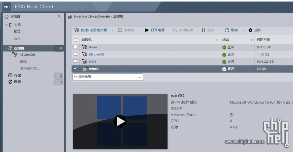The height and width of the screenshot is (152, 293).
Task: Click the storage database icon
Action: tap(10, 75)
